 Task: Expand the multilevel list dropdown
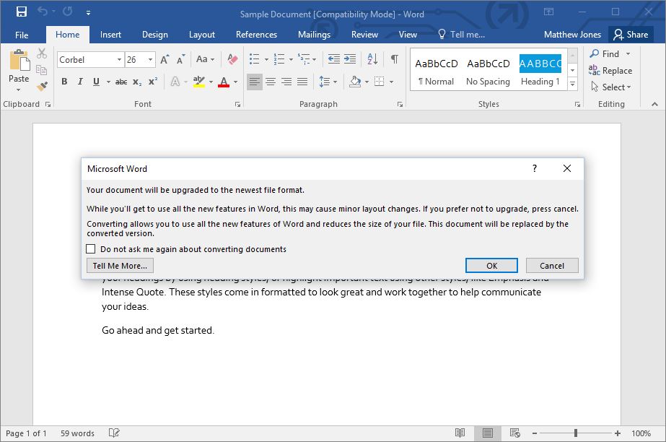(x=315, y=59)
